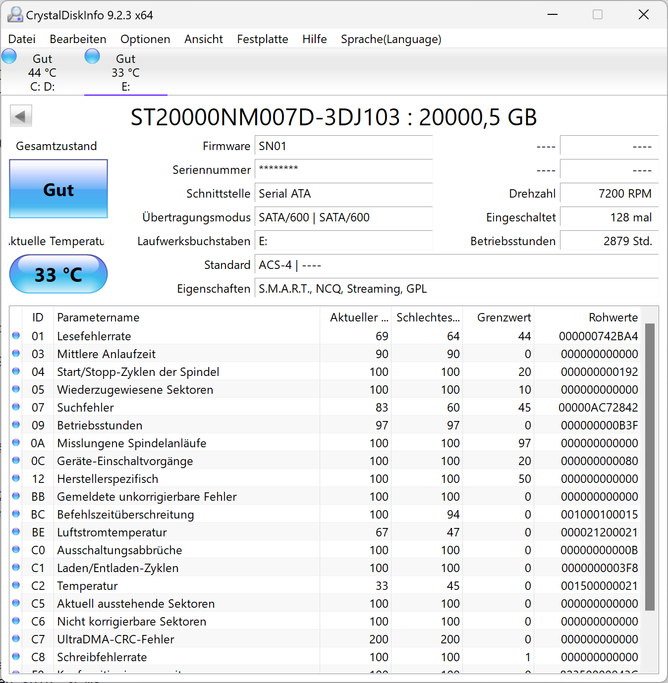
Task: Click the Betriebsstunden value 2879 Std.
Action: (610, 241)
